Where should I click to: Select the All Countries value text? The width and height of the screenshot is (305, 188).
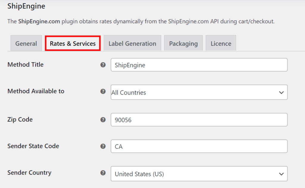pyautogui.click(x=128, y=93)
